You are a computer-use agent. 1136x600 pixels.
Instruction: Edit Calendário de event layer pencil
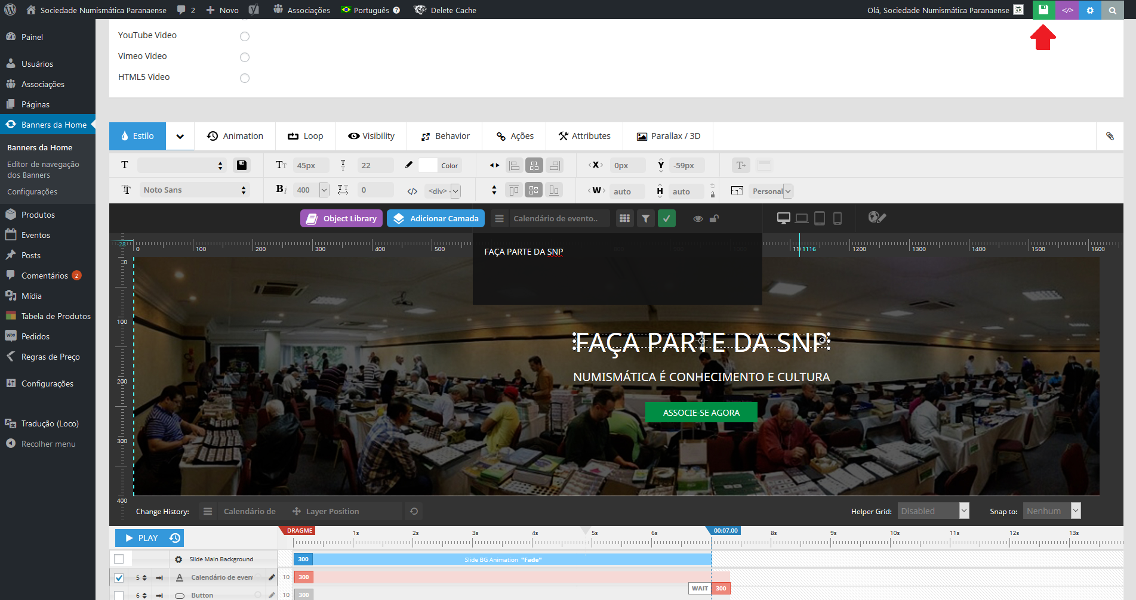(x=272, y=577)
